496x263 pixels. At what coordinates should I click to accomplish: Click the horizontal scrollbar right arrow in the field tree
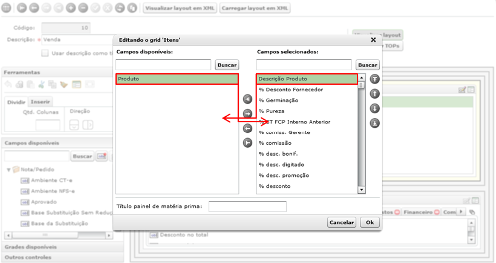(109, 235)
